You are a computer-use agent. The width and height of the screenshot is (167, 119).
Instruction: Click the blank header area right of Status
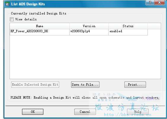click(x=154, y=26)
